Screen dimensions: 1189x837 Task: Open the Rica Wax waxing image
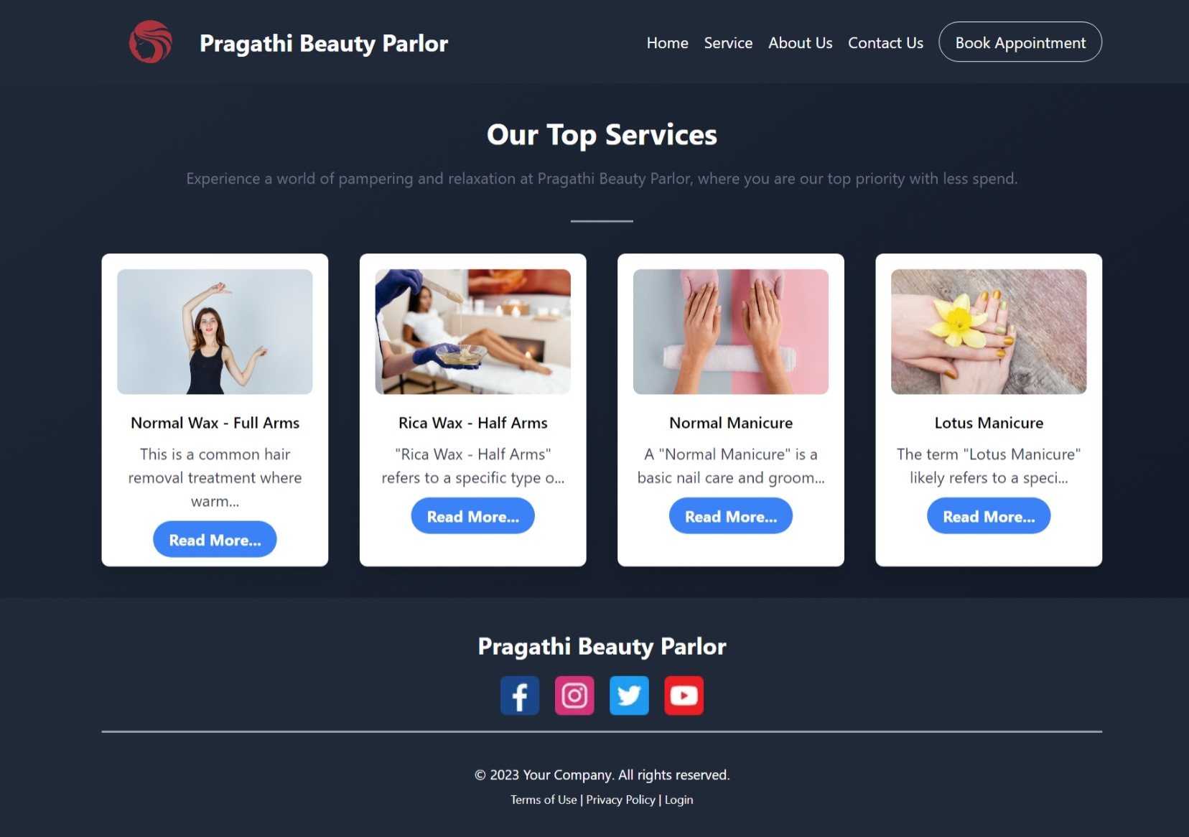pyautogui.click(x=473, y=332)
